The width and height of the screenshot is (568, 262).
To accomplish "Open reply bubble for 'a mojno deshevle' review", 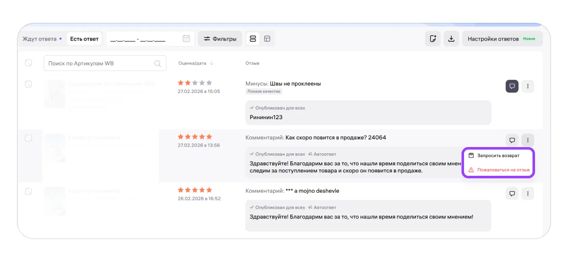I will [512, 194].
